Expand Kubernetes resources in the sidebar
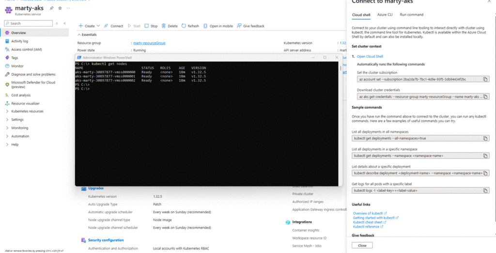The height and width of the screenshot is (253, 496). [x=7, y=111]
